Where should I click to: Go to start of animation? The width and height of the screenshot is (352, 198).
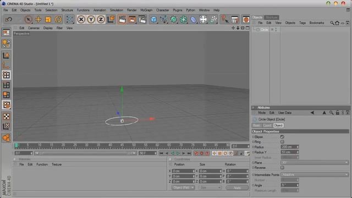pos(161,153)
